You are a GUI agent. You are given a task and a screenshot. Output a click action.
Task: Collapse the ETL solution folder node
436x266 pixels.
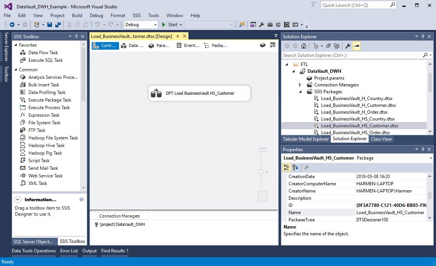287,64
